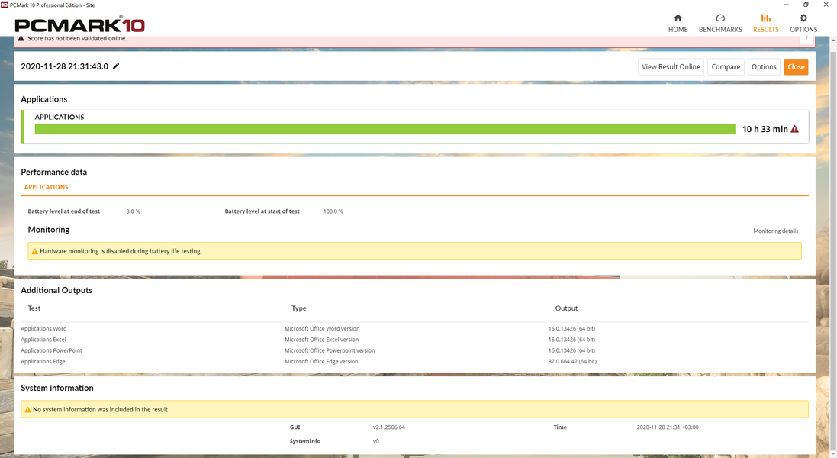Open Monitoring details link

point(776,231)
